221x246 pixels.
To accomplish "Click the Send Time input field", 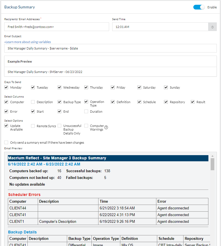I will (160, 27).
